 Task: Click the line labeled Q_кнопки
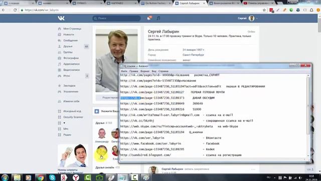pyautogui.click(x=162, y=132)
